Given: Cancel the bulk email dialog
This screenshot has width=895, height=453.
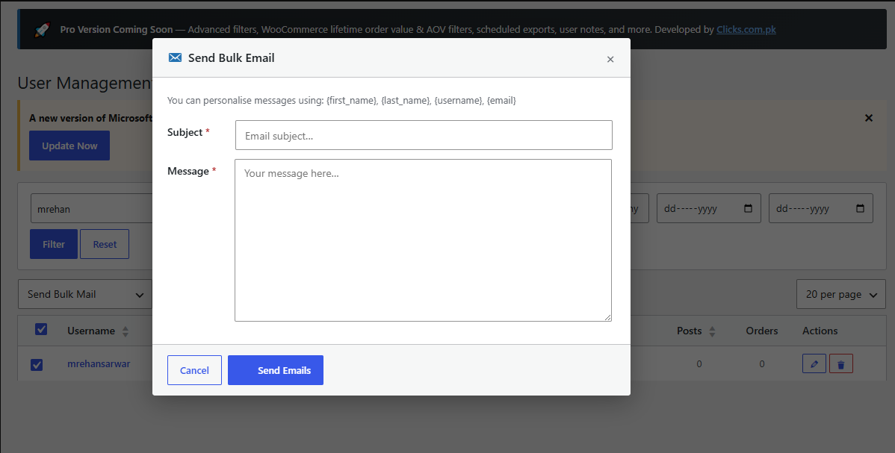Looking at the screenshot, I should pyautogui.click(x=195, y=370).
